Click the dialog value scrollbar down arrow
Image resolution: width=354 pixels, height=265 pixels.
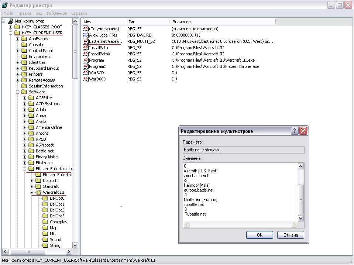[x=301, y=218]
